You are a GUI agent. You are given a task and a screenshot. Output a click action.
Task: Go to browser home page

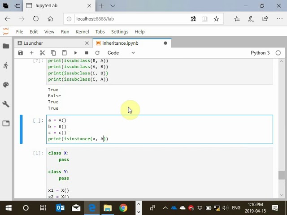[x=50, y=19]
